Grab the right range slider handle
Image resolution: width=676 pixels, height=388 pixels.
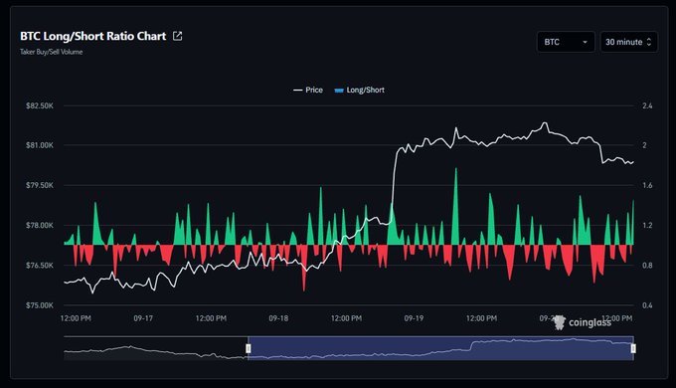633,348
